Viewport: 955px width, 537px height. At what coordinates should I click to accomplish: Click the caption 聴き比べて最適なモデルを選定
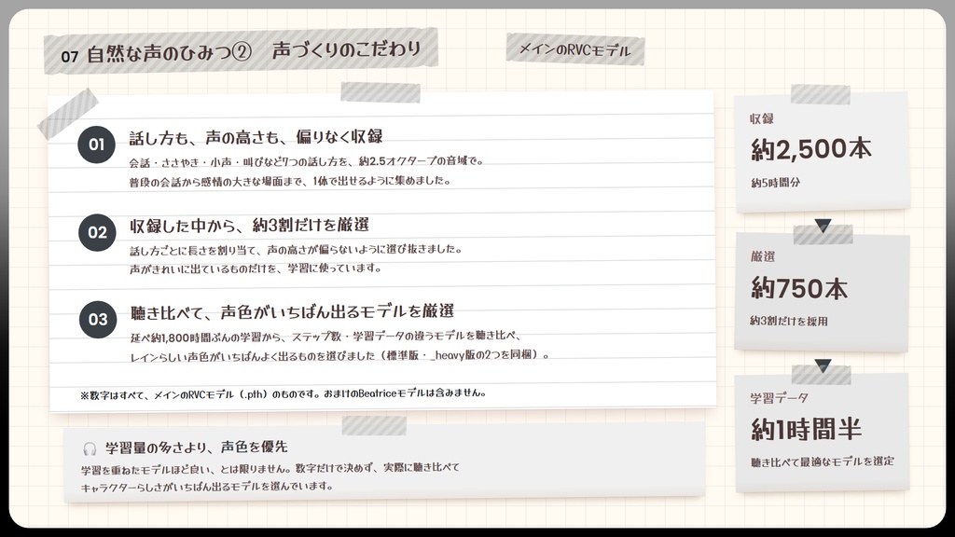823,462
